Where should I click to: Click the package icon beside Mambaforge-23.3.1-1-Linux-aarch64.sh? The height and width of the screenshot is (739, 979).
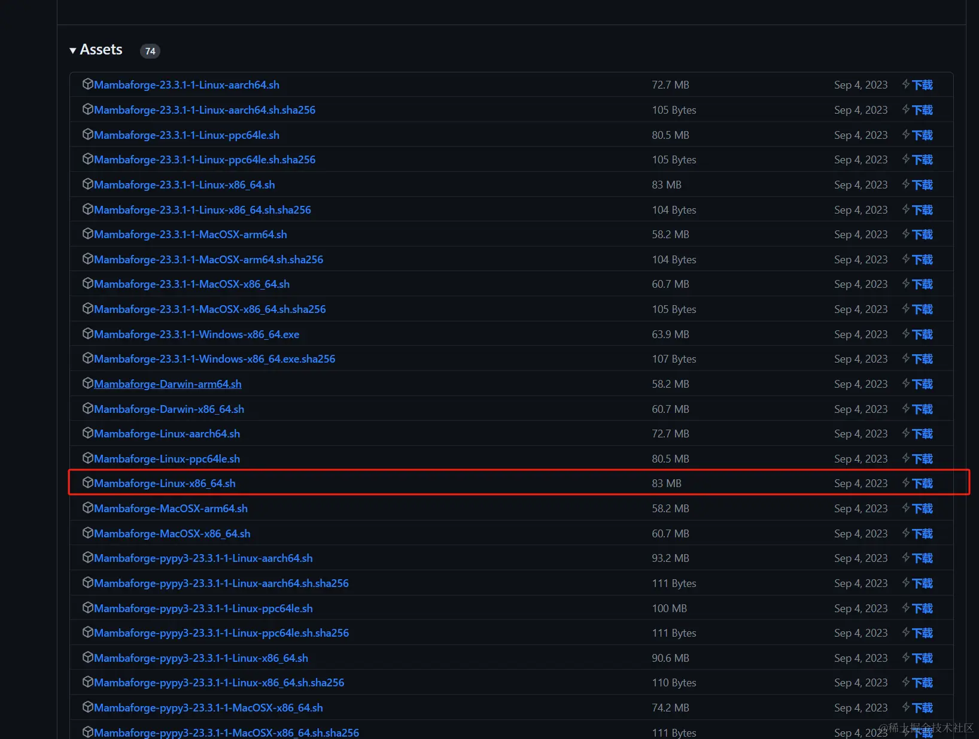[87, 84]
